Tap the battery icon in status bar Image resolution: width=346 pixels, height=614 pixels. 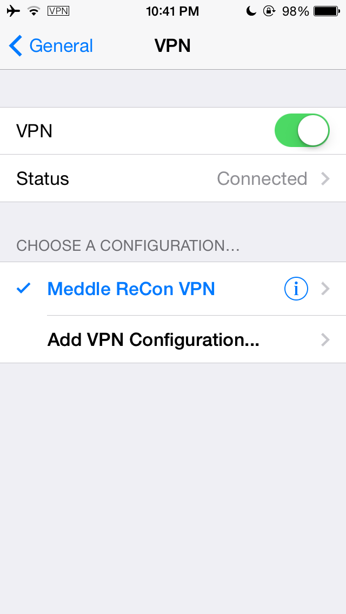point(327,11)
